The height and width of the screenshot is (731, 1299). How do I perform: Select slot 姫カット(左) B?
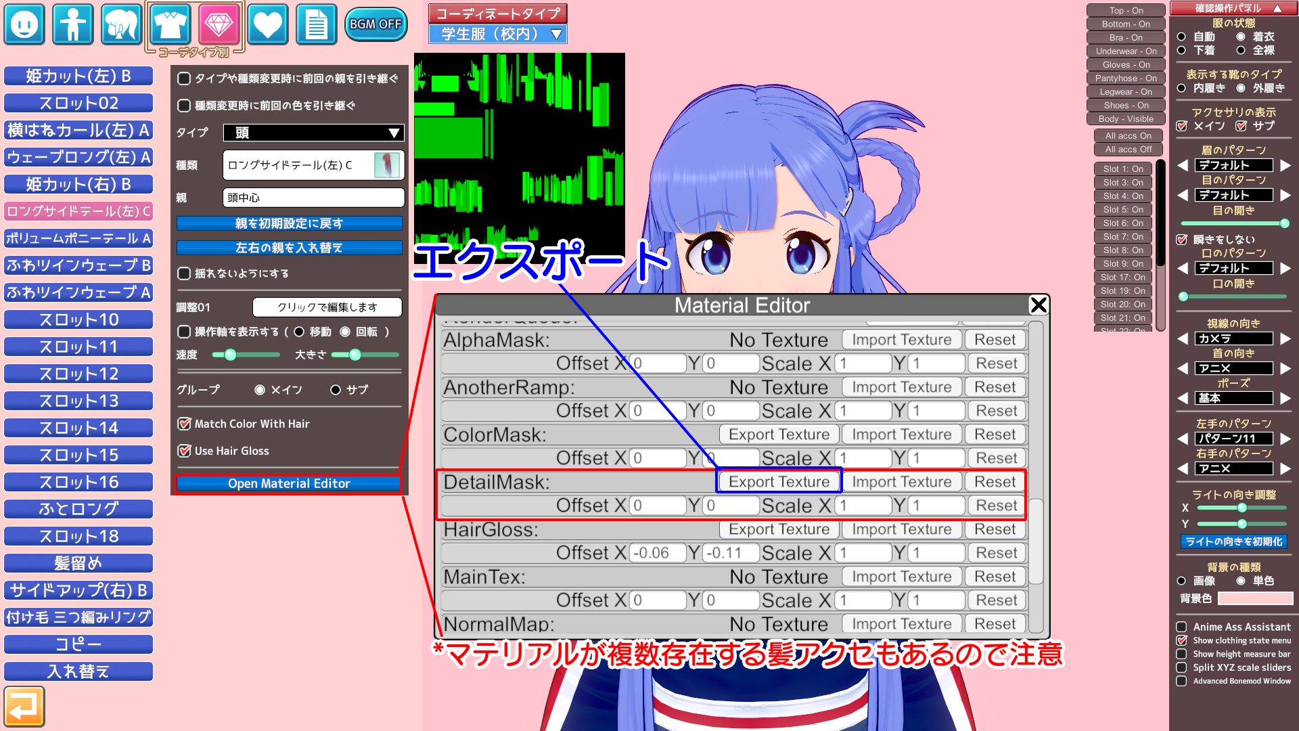[78, 76]
